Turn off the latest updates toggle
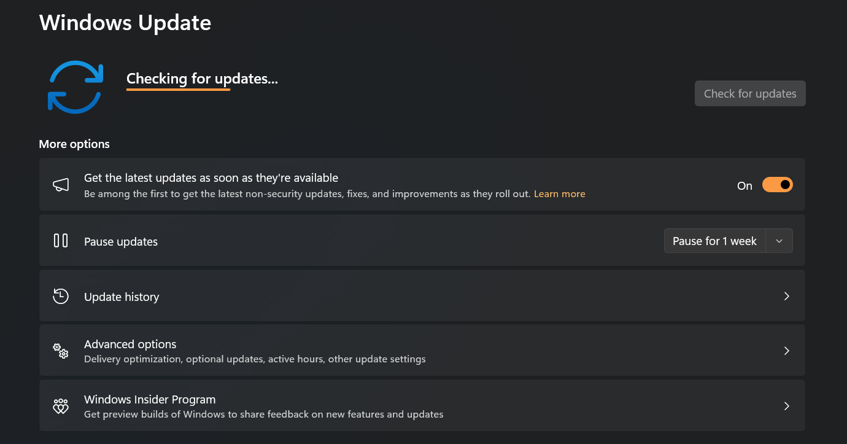847x444 pixels. coord(777,185)
